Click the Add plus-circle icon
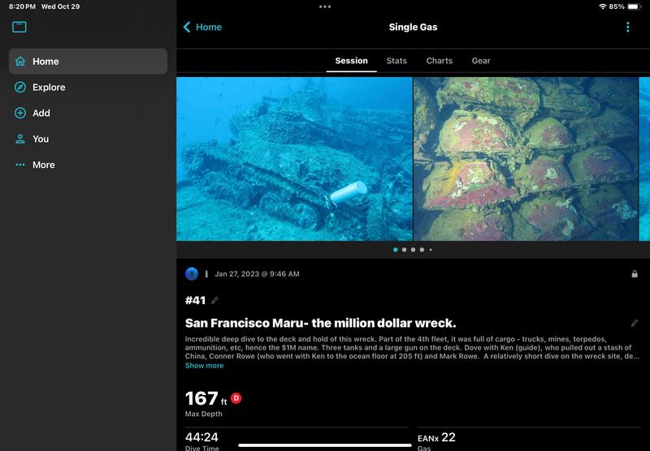Image resolution: width=650 pixels, height=451 pixels. (x=19, y=113)
